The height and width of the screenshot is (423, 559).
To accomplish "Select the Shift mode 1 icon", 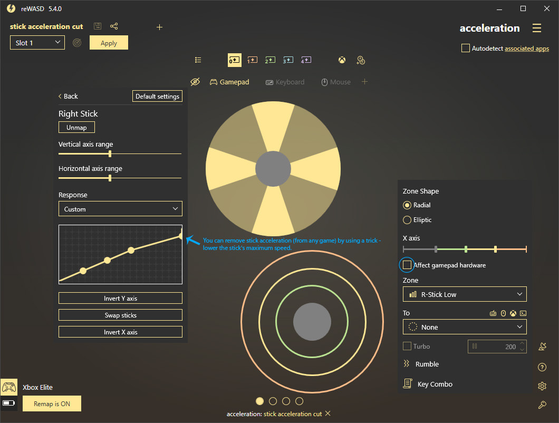I will pyautogui.click(x=252, y=60).
